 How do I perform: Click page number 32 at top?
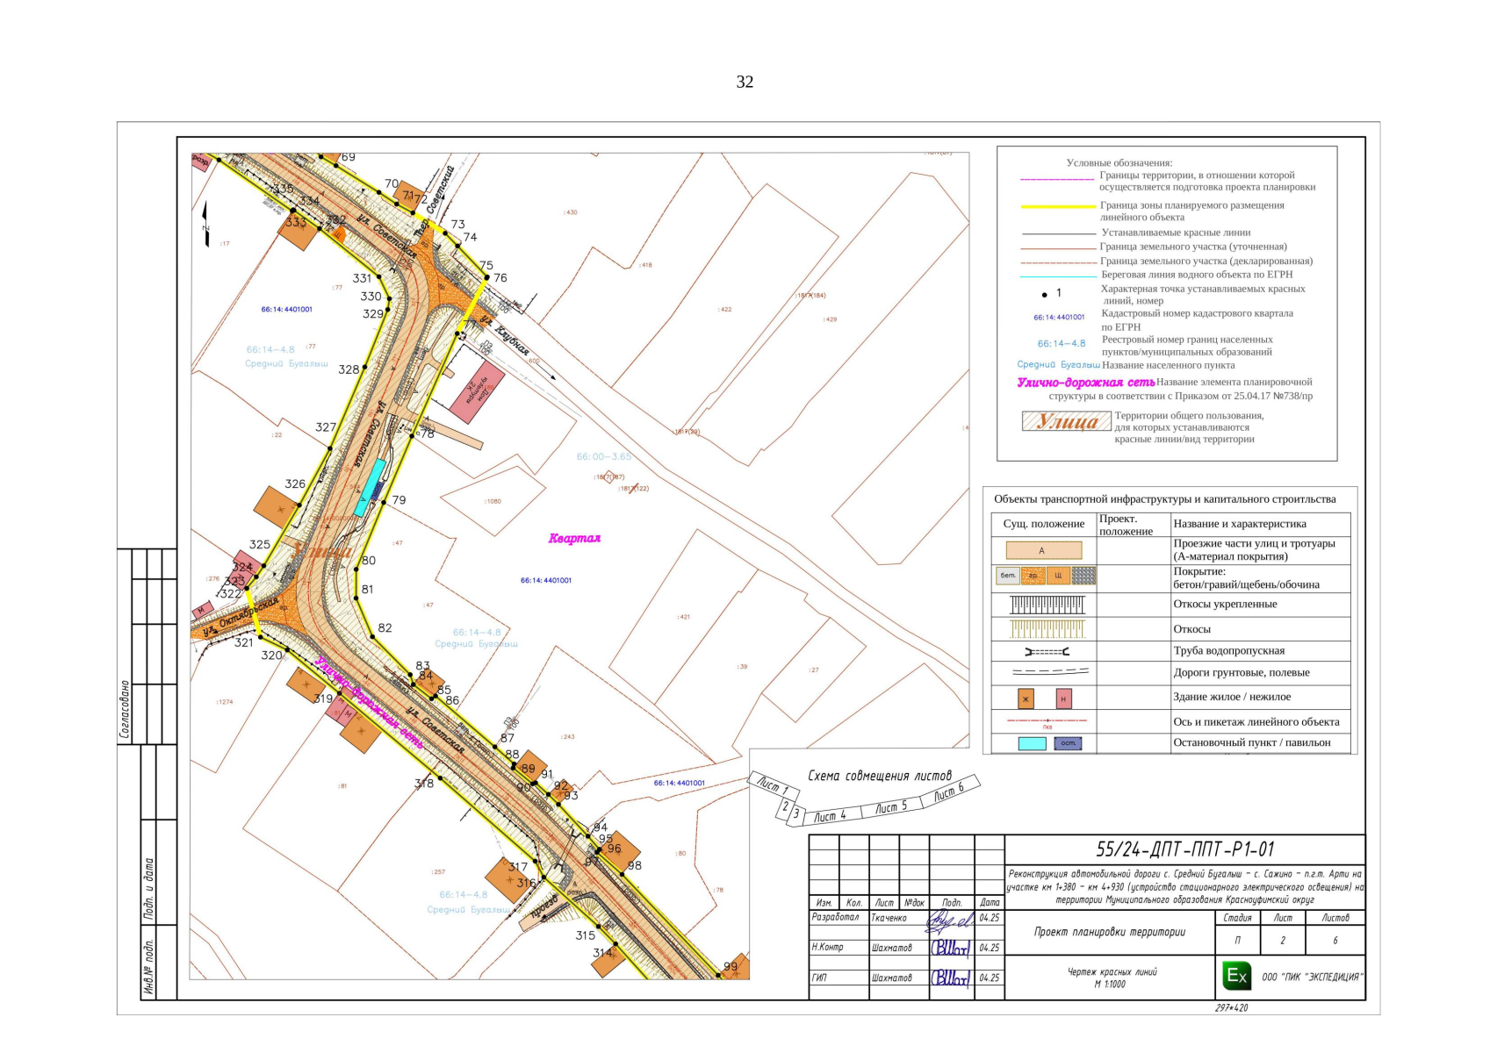tap(745, 82)
